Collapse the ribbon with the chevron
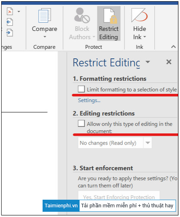This screenshot has height=217, width=180. 174,47
